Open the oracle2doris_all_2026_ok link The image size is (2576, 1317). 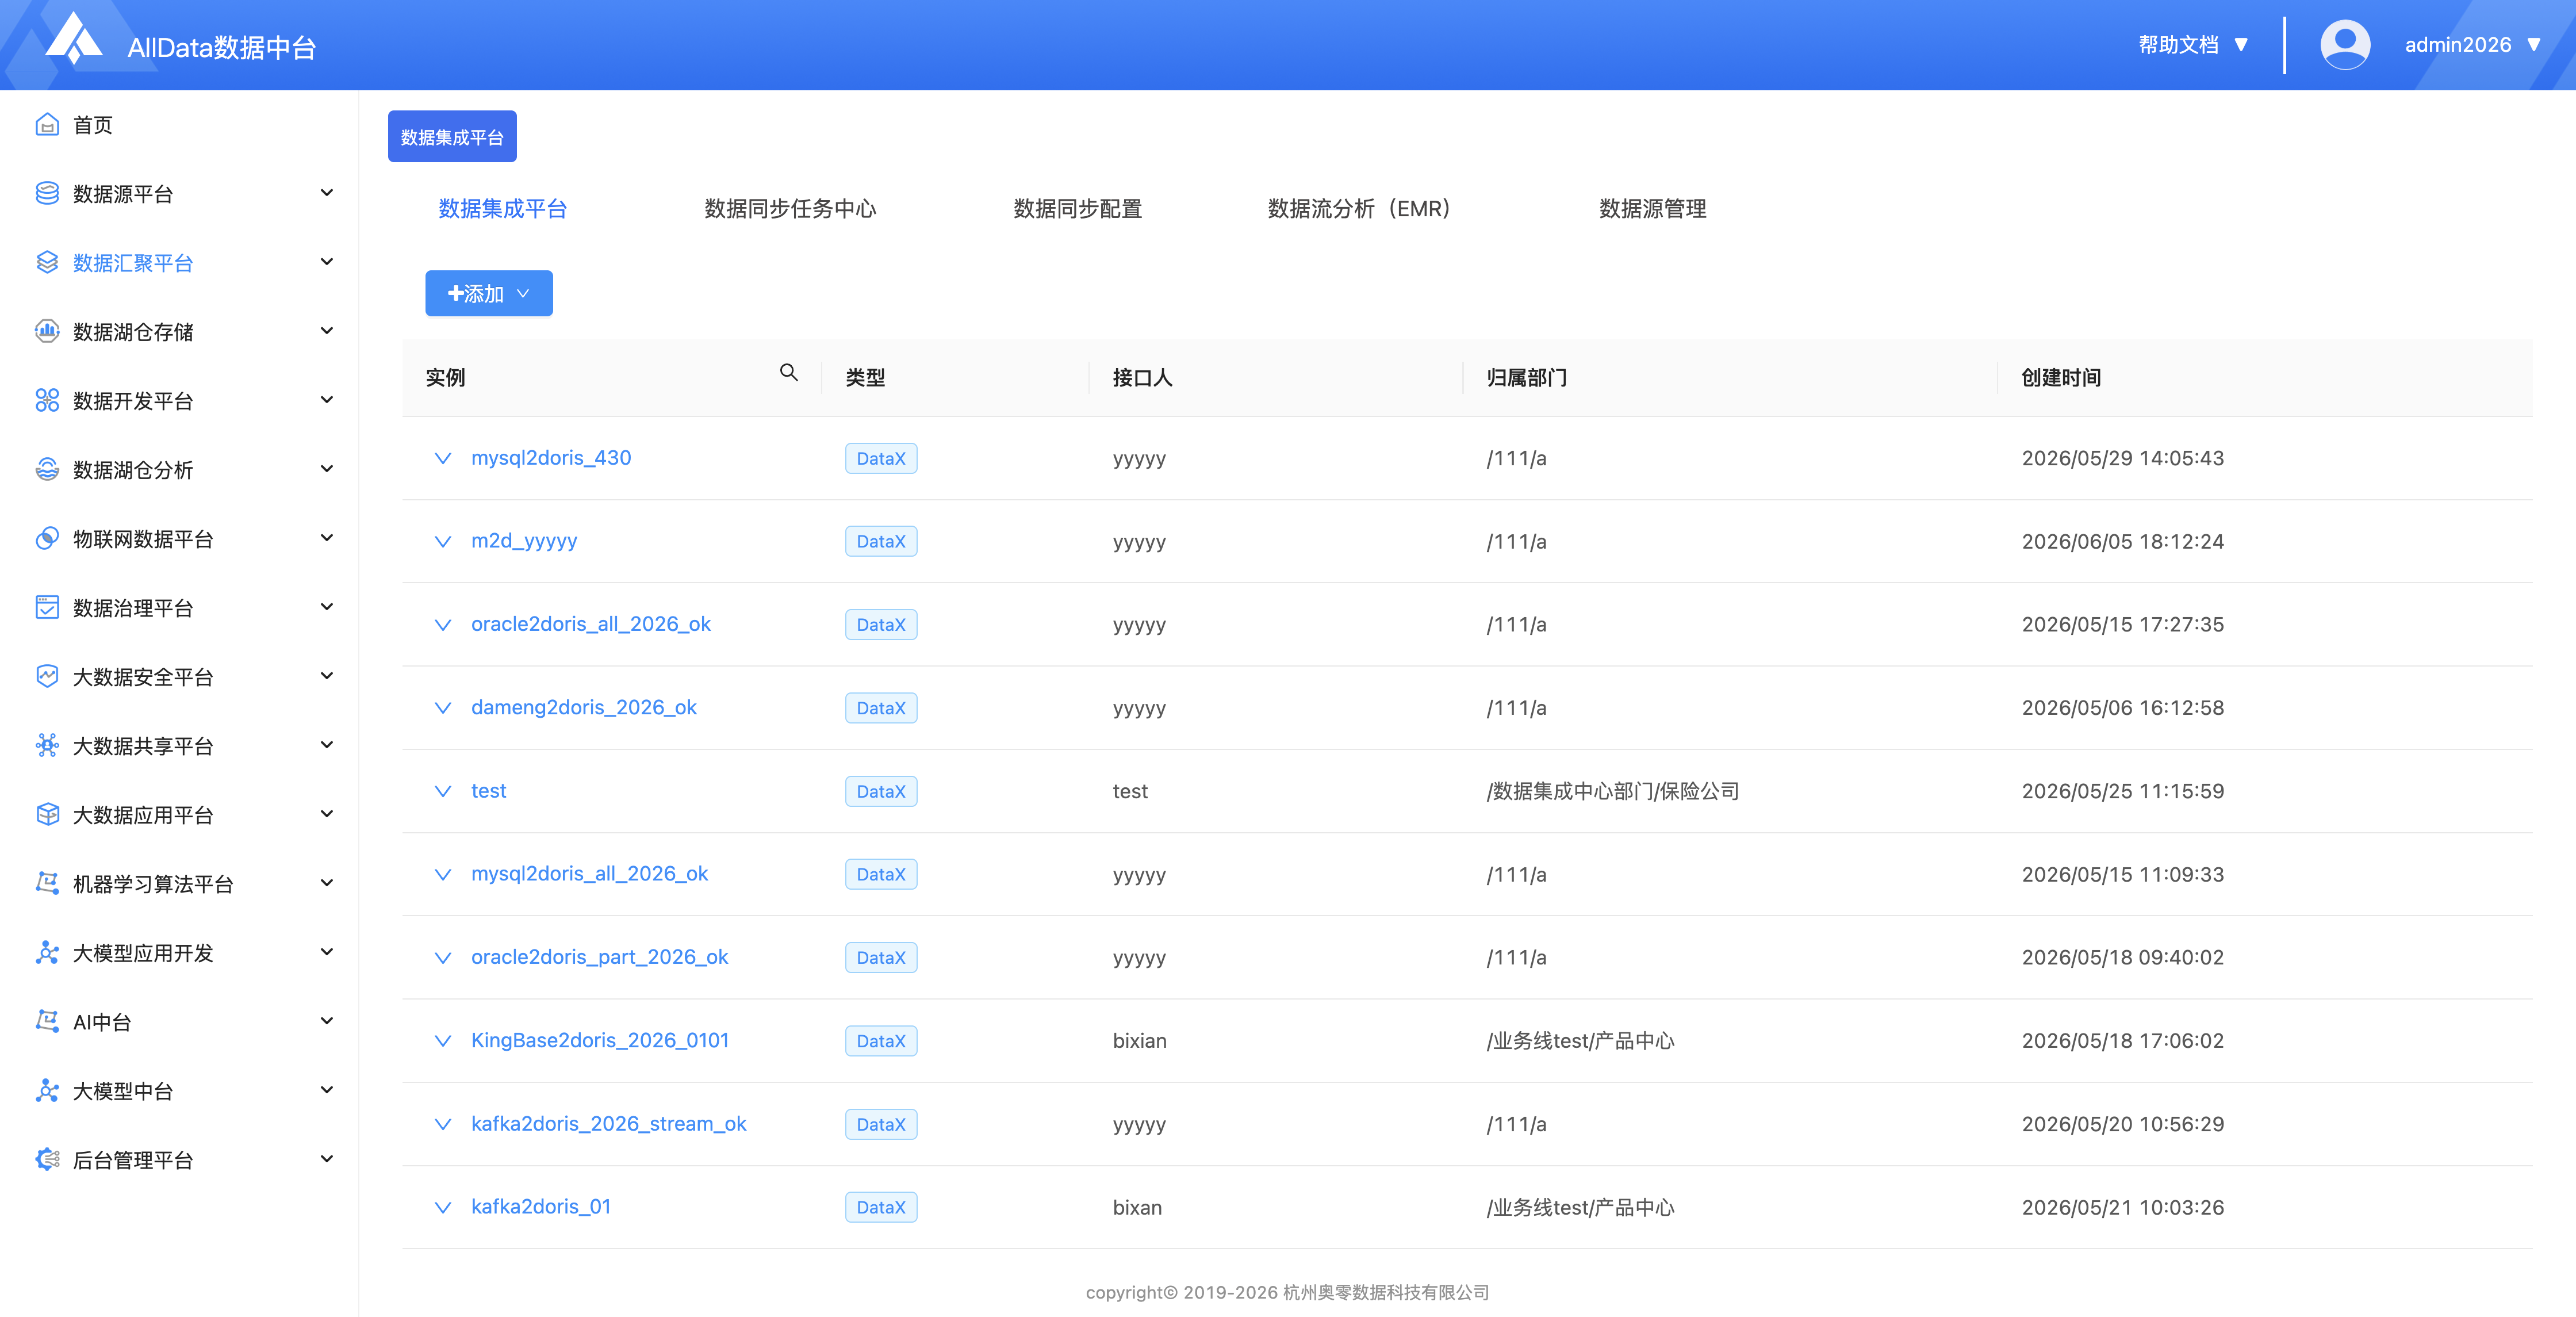(x=591, y=623)
